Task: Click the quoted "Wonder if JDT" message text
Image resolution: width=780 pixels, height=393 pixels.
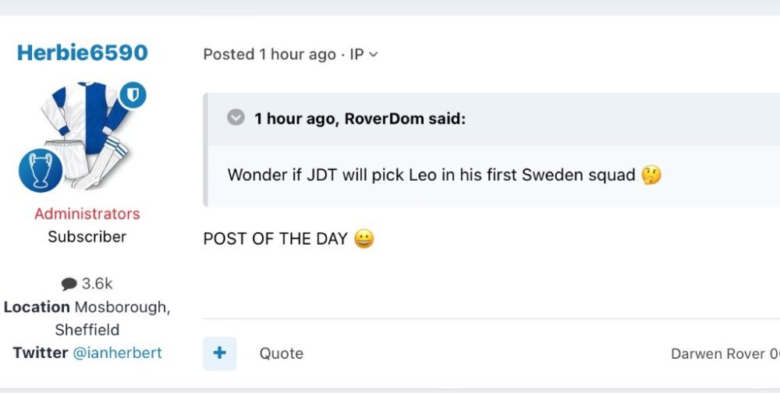Action: pos(431,175)
